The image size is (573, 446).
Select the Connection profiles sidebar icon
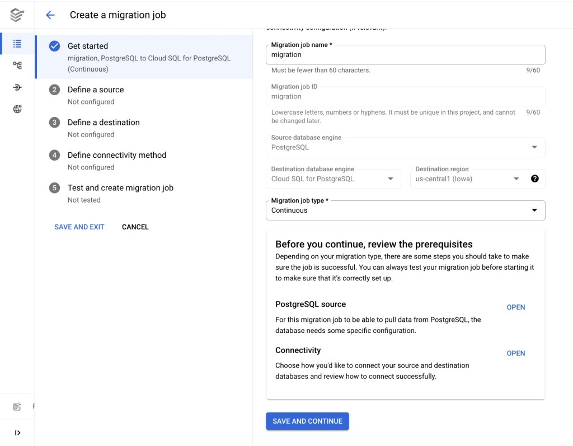[17, 65]
